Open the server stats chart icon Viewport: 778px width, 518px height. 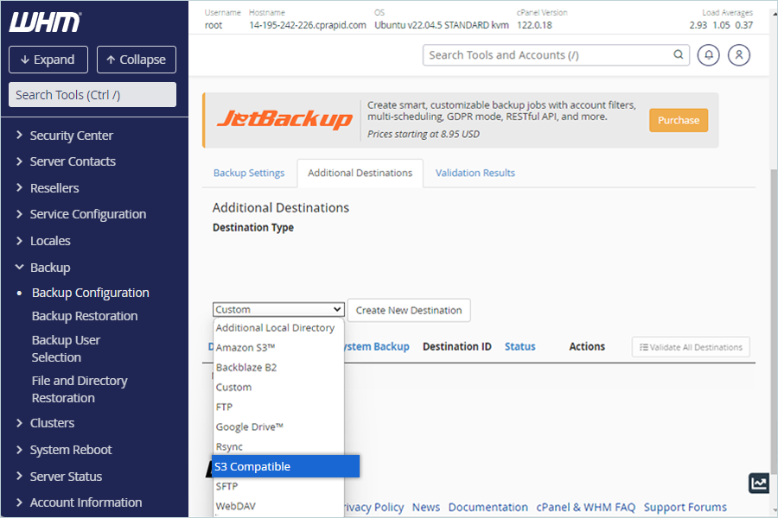pyautogui.click(x=759, y=483)
